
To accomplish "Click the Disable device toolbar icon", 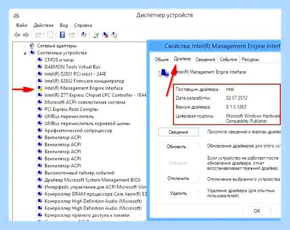I will tap(114, 35).
